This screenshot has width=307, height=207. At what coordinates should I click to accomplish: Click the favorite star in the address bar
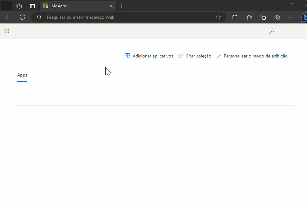(x=218, y=17)
